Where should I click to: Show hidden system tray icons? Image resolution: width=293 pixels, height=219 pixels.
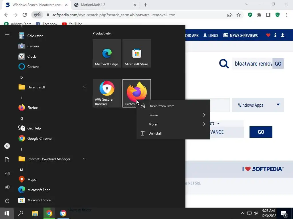tap(242, 213)
